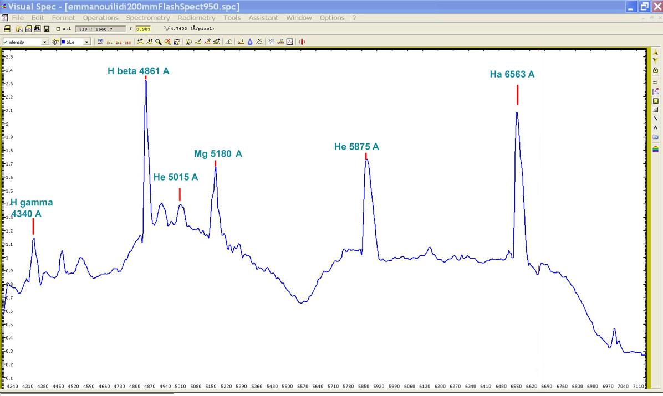The image size is (663, 396).
Task: Select the diagonal line drawing tool
Action: click(655, 119)
